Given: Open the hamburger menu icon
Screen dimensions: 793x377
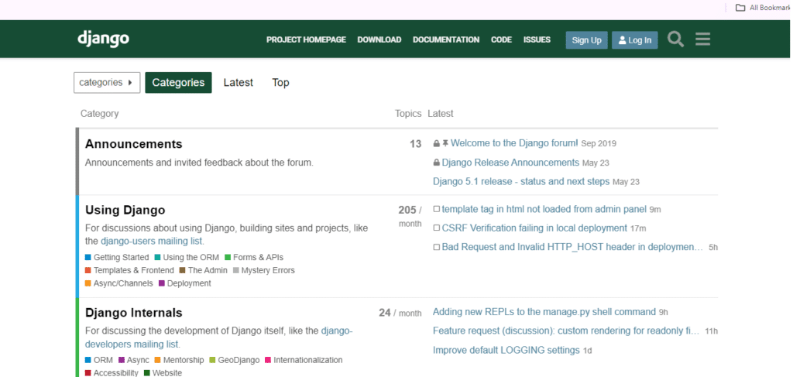Looking at the screenshot, I should coord(702,39).
